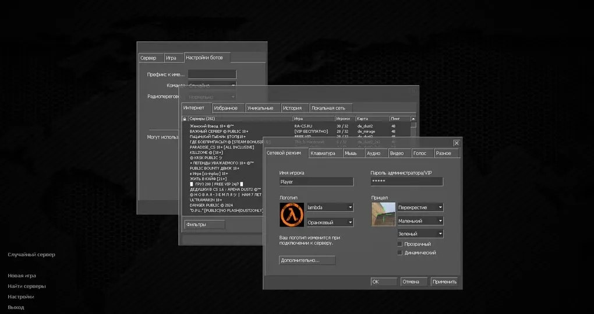This screenshot has width=594, height=314.
Task: Open the Видео settings tab
Action: 396,153
